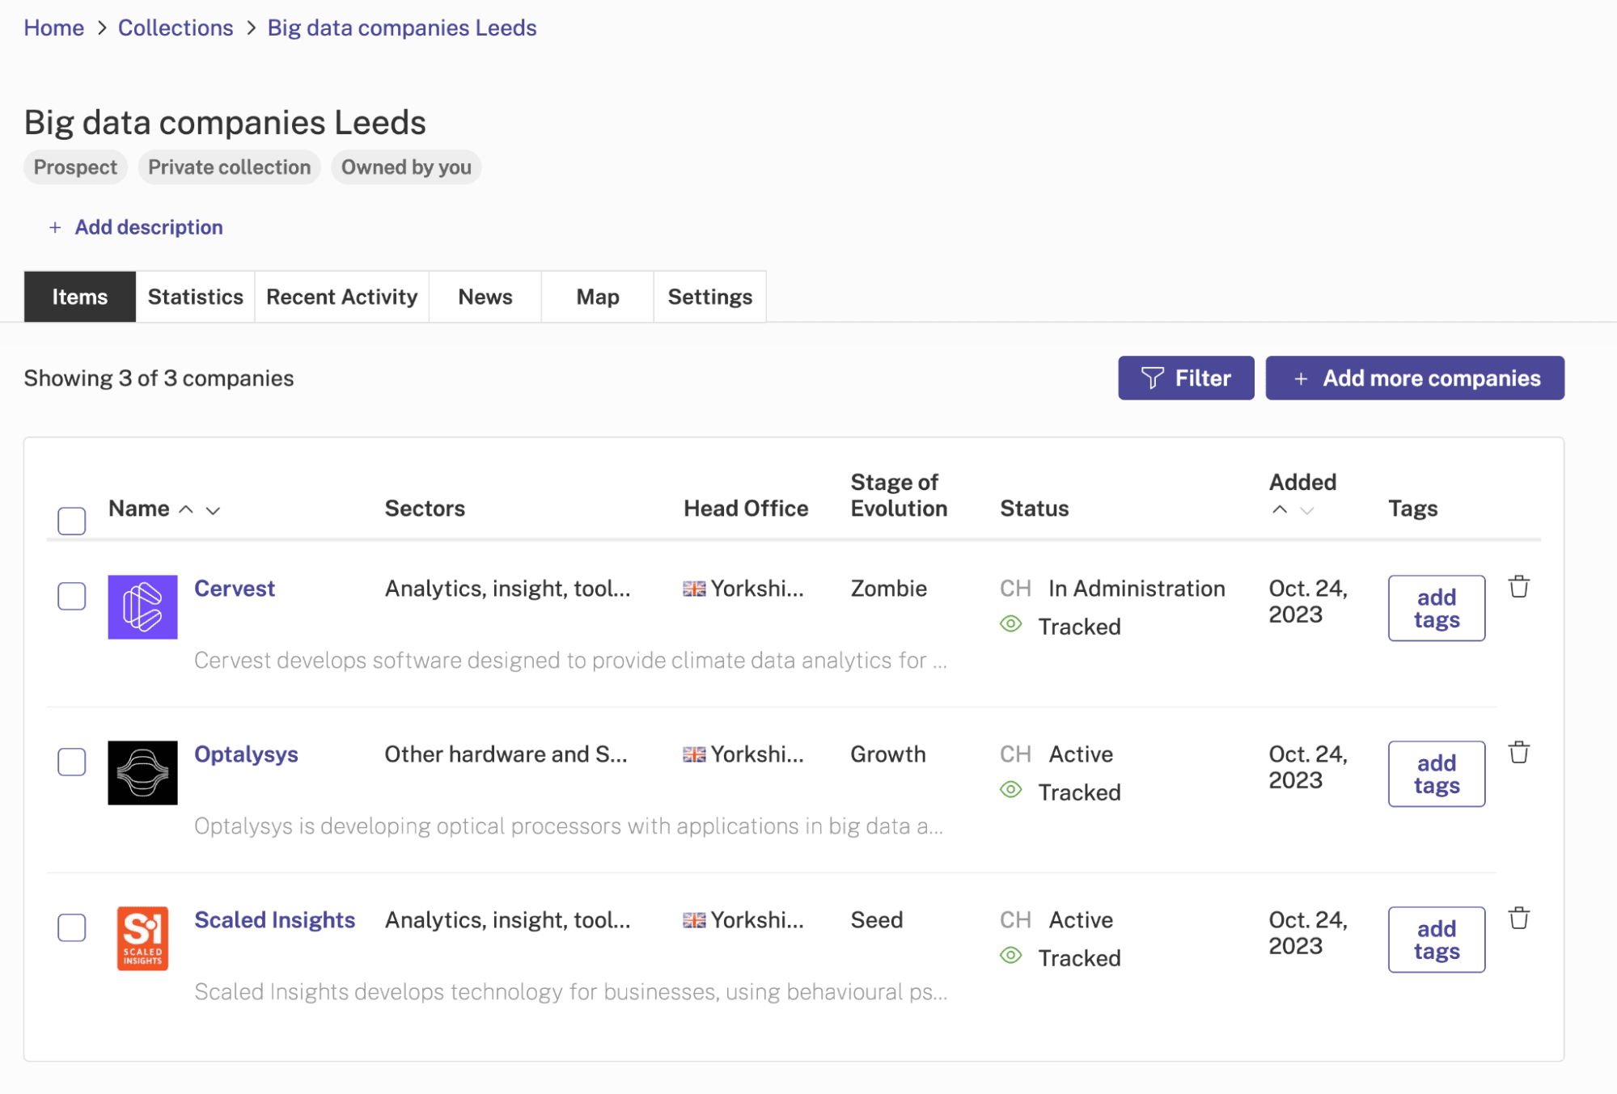The height and width of the screenshot is (1094, 1617).
Task: Click the Add description link
Action: 149,227
